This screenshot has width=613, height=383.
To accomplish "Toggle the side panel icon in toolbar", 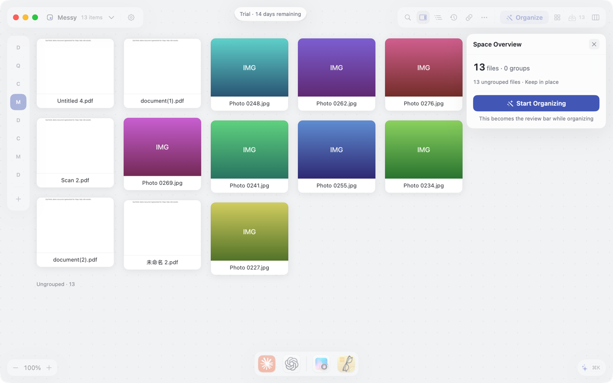I will (423, 18).
